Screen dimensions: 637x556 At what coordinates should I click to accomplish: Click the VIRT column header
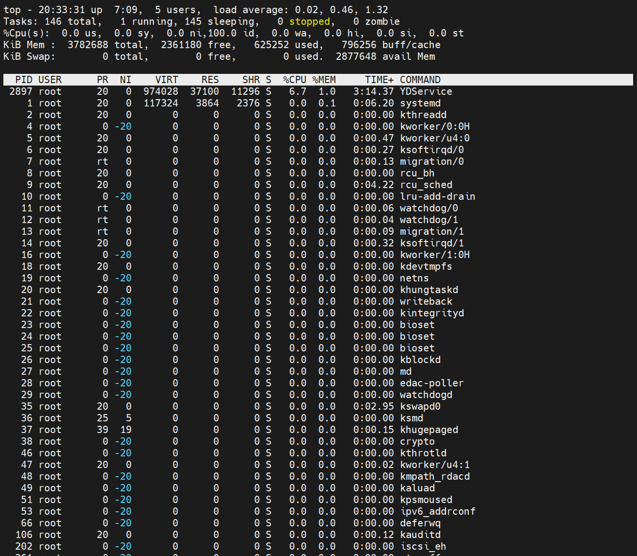167,80
